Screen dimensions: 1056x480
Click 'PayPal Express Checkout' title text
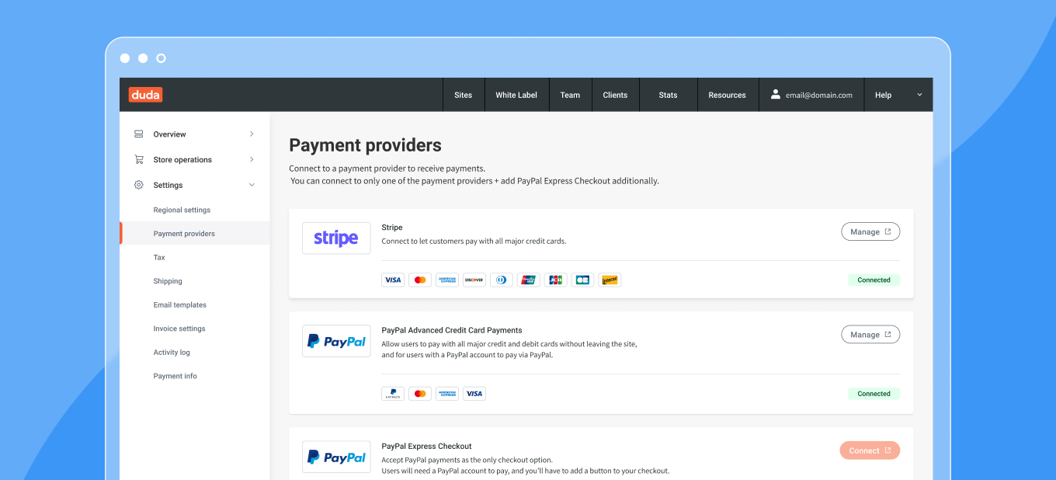pos(426,446)
